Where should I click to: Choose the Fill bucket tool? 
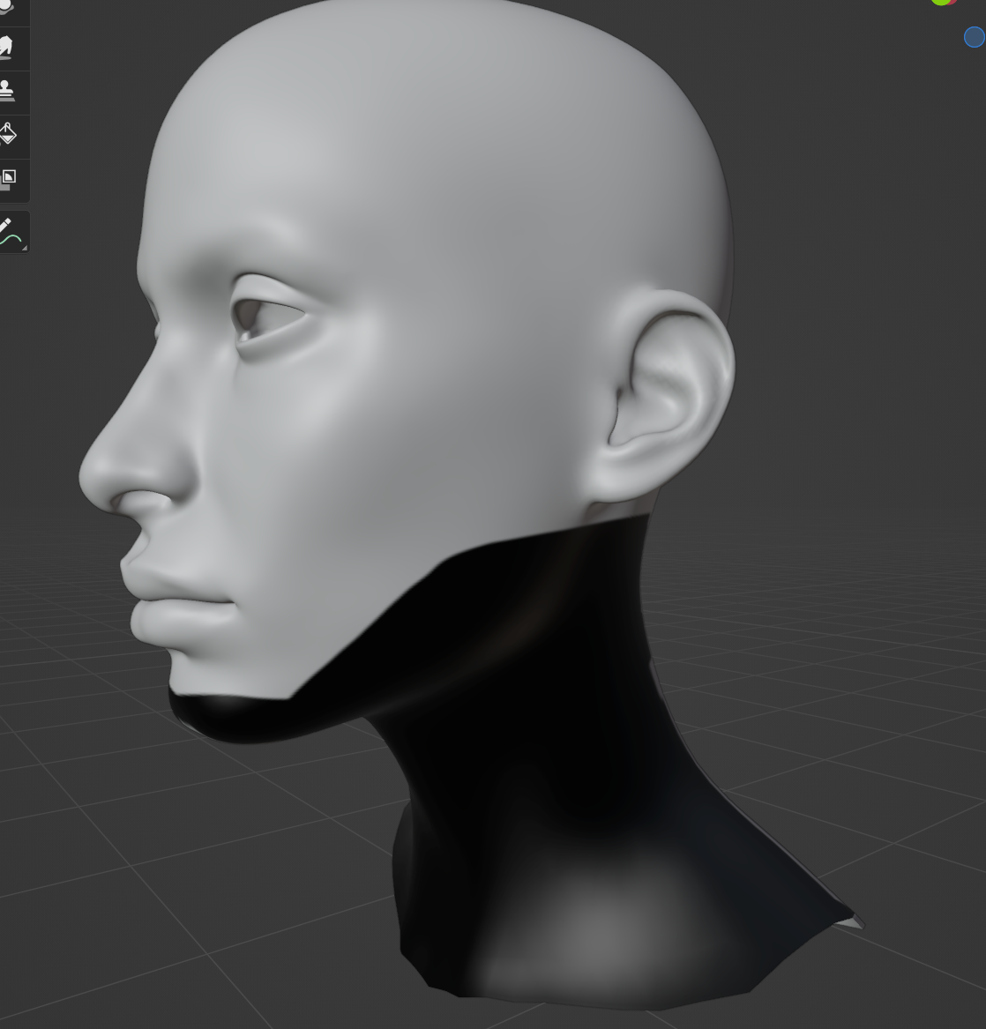[7, 135]
